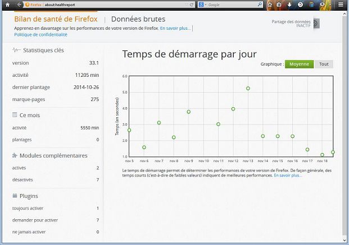The height and width of the screenshot is (245, 349).
Task: Click the toujours activer plugins row
Action: (56, 209)
